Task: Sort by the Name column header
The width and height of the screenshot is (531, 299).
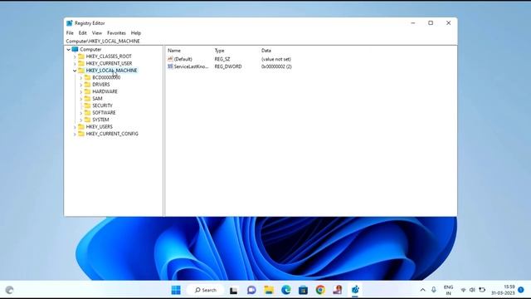Action: (174, 51)
